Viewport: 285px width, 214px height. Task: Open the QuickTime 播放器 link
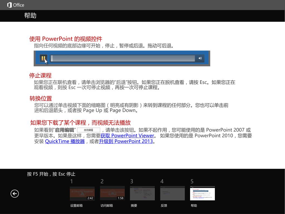[x=65, y=141]
